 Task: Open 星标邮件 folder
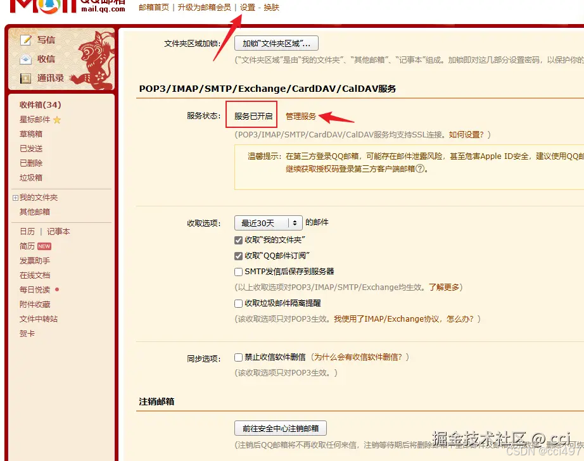35,120
